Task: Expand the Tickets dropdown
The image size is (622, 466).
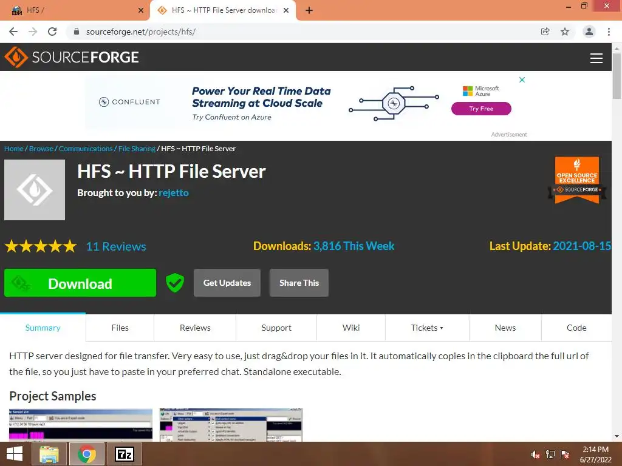Action: coord(427,328)
